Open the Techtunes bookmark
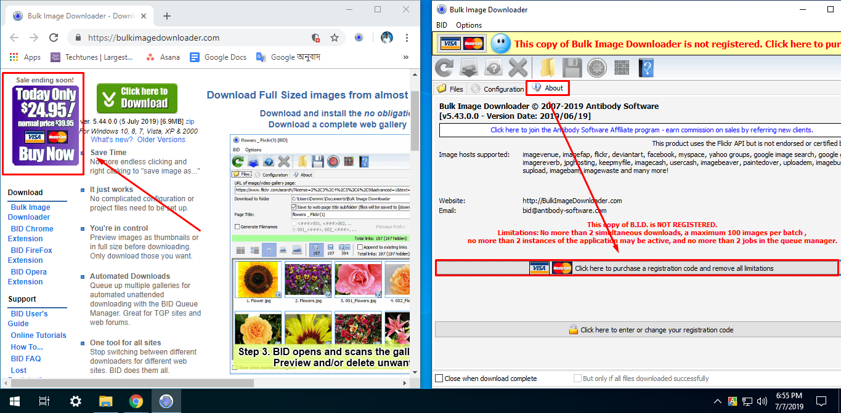Screen dimensions: 841x413 [x=92, y=57]
